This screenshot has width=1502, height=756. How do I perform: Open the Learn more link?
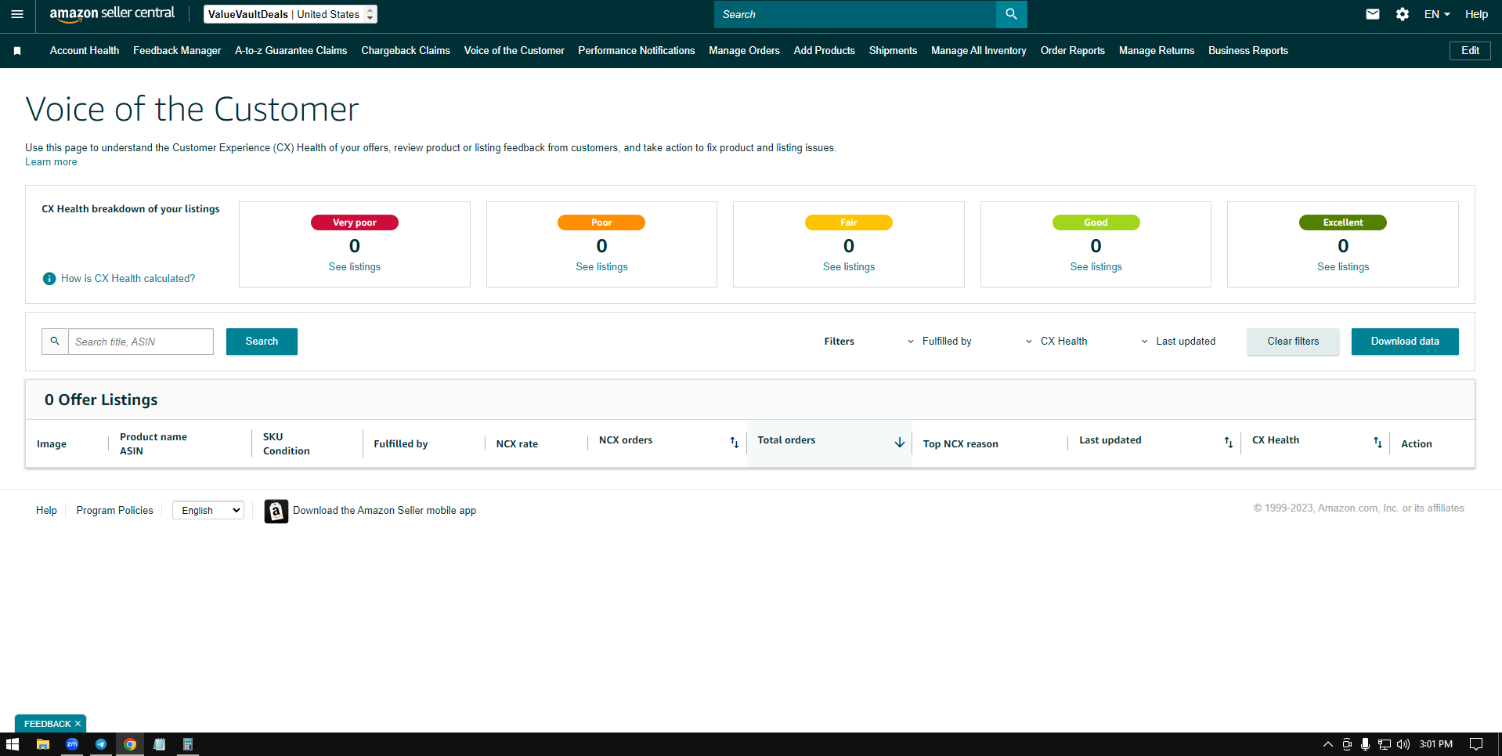[51, 162]
